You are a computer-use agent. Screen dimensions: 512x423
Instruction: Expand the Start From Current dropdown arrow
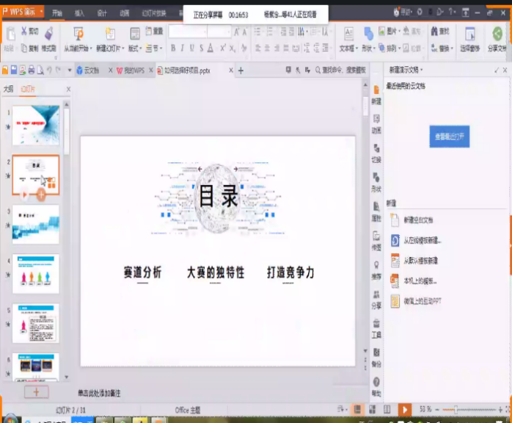91,48
